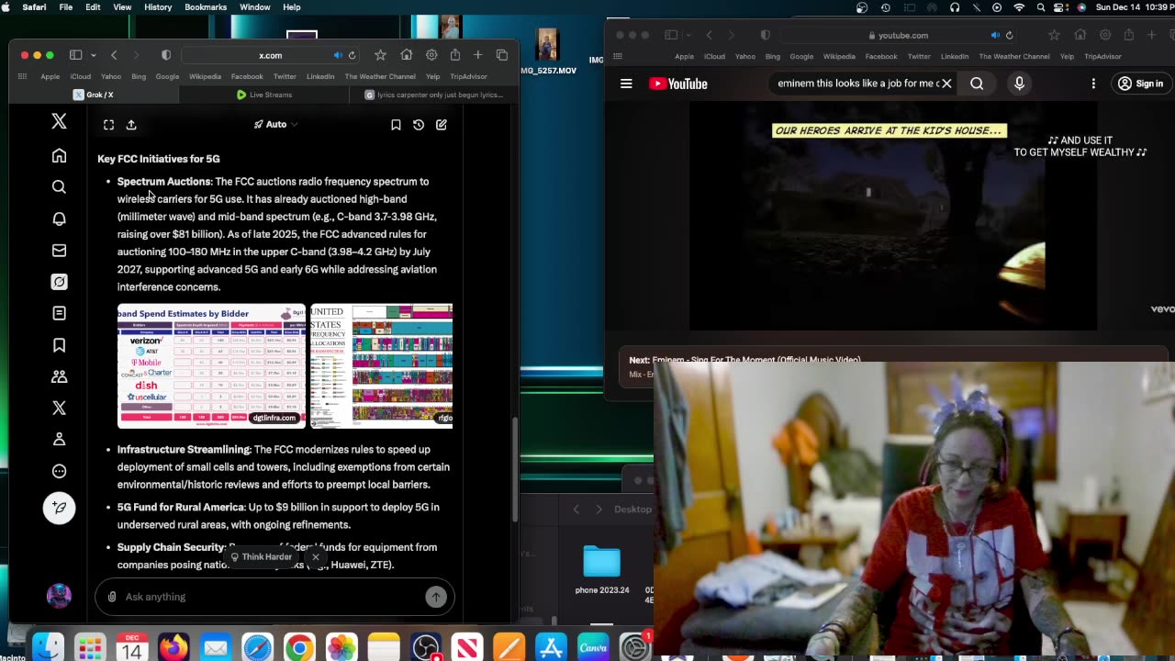
Task: Go back in x.com Safari window
Action: tap(114, 55)
